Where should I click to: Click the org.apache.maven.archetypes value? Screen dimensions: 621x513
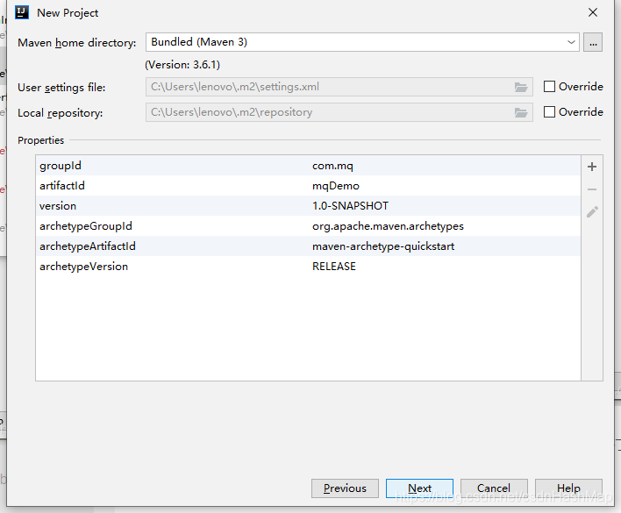pyautogui.click(x=388, y=226)
